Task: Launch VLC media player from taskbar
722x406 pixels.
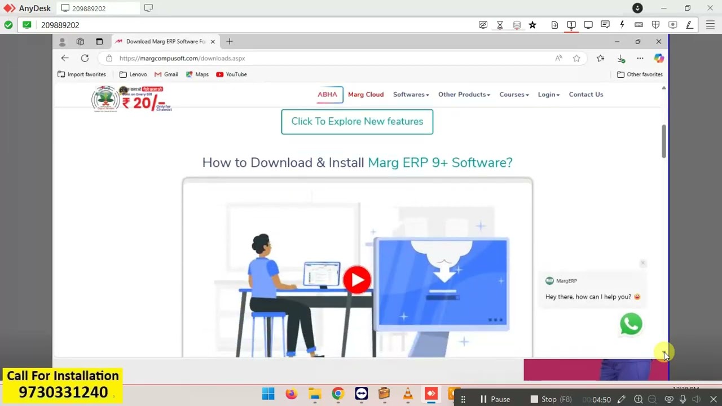Action: click(x=408, y=394)
